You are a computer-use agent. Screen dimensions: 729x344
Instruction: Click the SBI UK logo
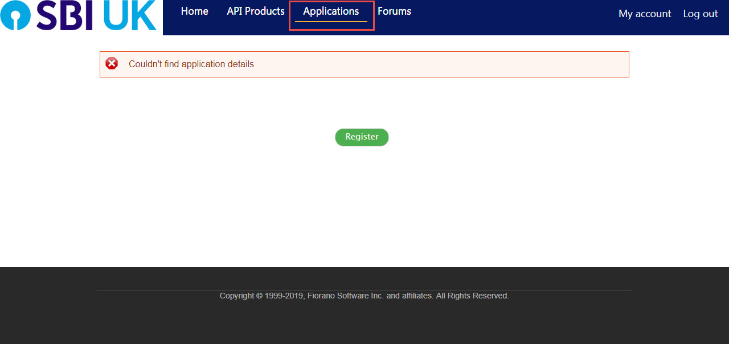[x=79, y=15]
